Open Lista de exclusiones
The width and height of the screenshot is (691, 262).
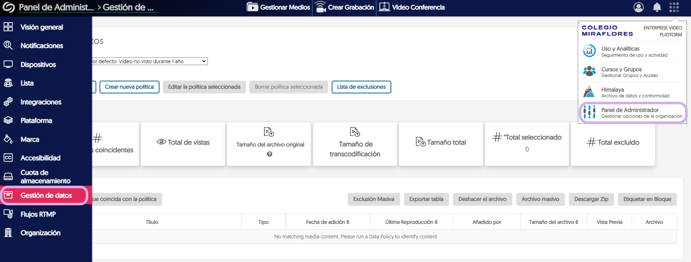tap(361, 87)
